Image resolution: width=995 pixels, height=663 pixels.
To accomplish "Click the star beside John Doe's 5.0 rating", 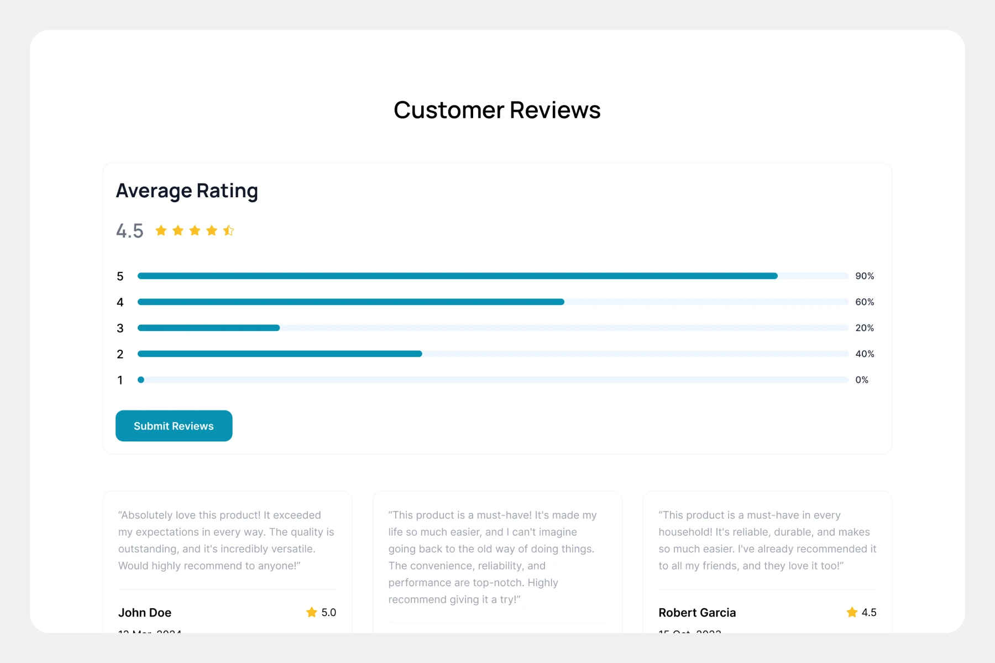I will point(312,612).
